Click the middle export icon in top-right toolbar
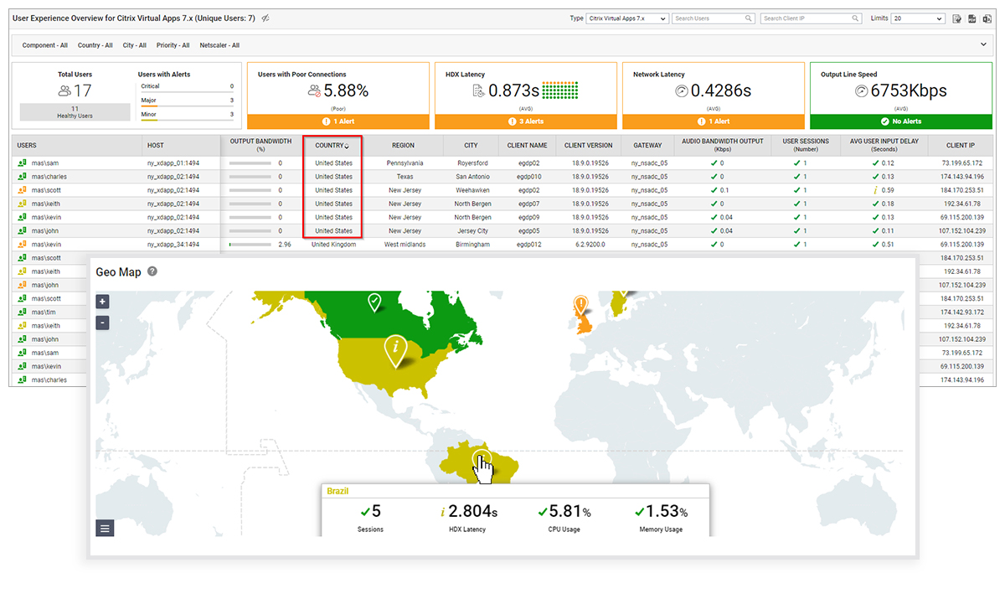The width and height of the screenshot is (1005, 599). 972,18
